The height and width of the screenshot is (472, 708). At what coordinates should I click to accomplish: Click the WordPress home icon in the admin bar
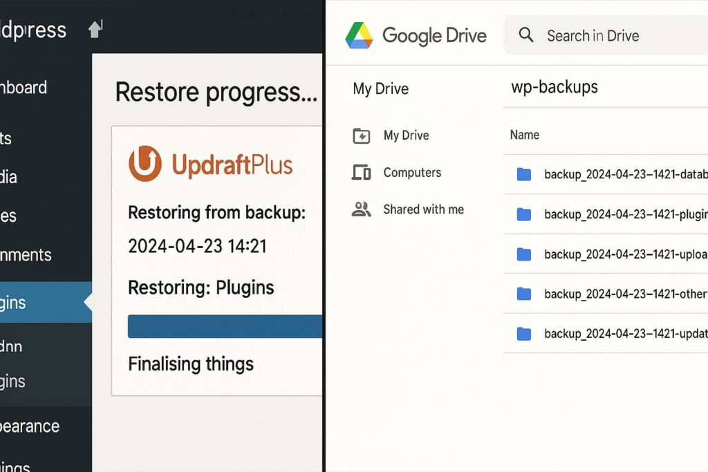click(95, 29)
